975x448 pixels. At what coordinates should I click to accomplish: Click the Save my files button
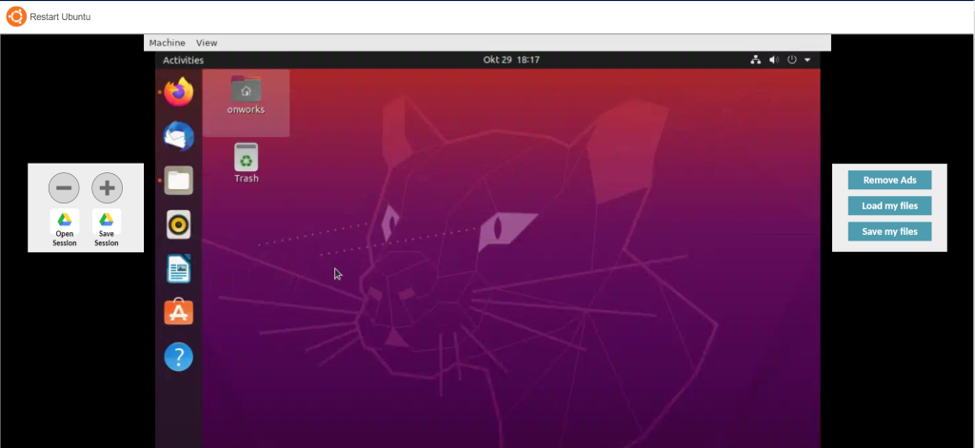890,231
